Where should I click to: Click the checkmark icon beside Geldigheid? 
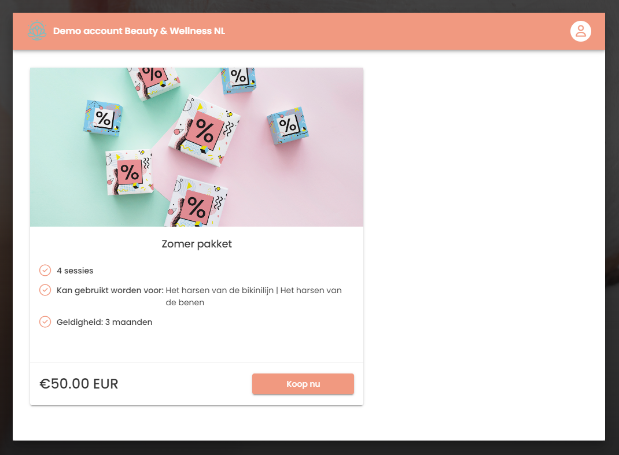coord(45,322)
